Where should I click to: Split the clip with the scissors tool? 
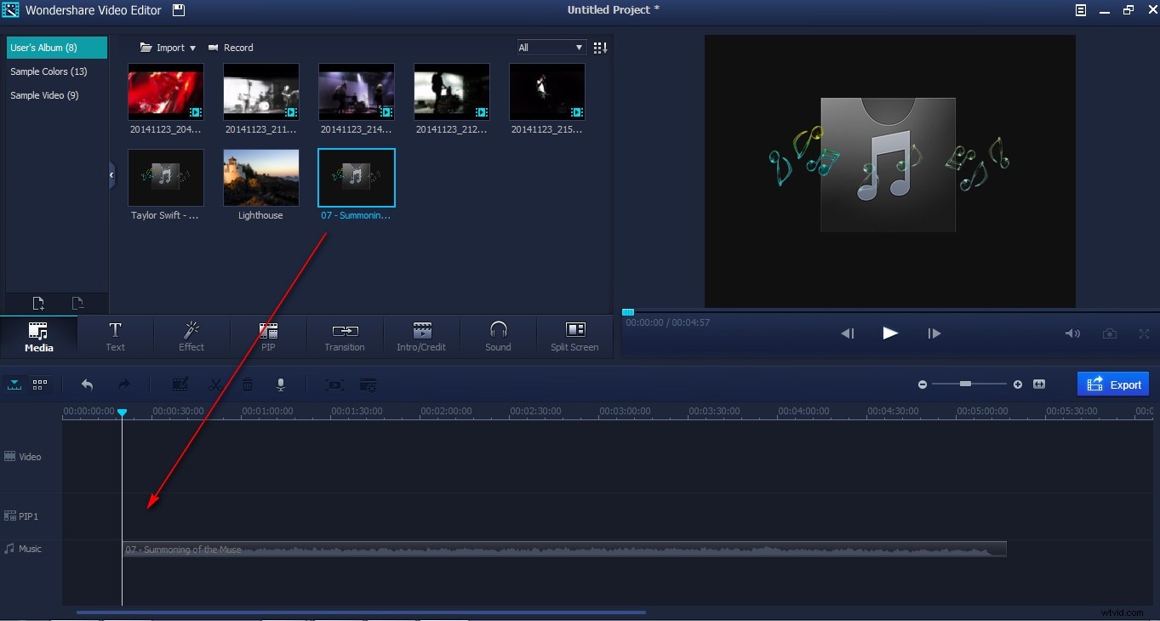[215, 385]
